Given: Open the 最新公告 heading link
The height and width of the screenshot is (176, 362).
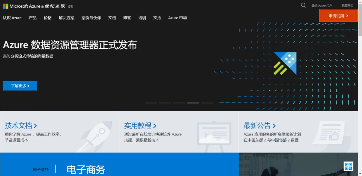Looking at the screenshot, I should click(260, 126).
